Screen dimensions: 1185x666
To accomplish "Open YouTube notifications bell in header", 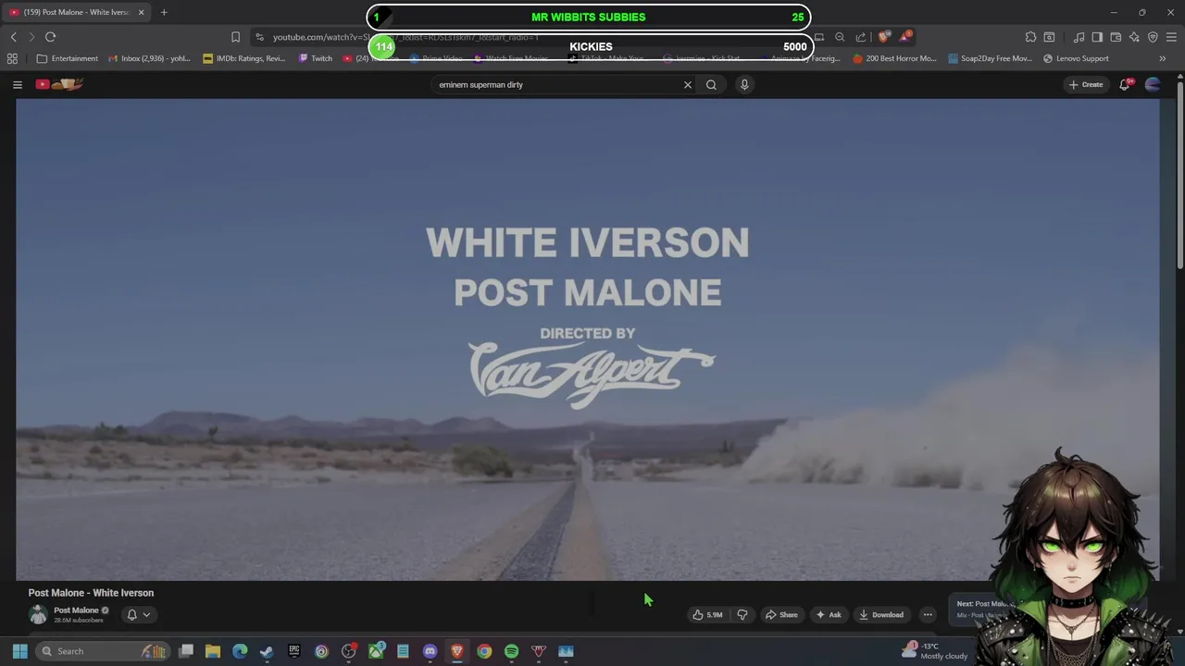I will pyautogui.click(x=1125, y=84).
